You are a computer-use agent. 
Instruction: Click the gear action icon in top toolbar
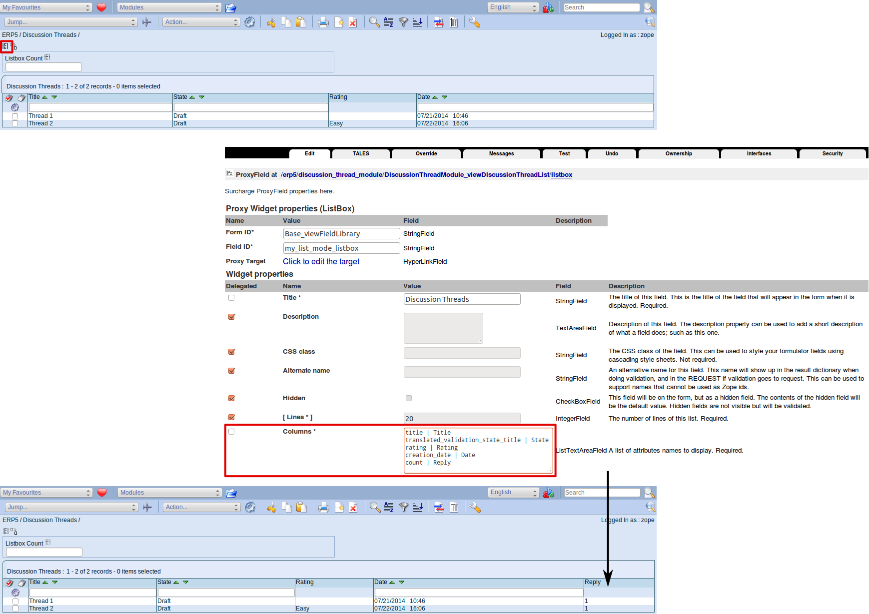coord(249,22)
